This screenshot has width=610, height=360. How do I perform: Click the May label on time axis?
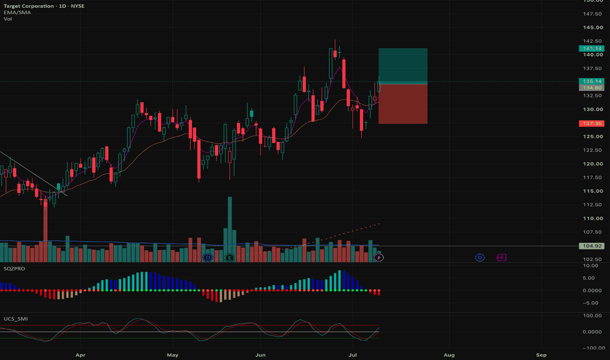tap(172, 355)
